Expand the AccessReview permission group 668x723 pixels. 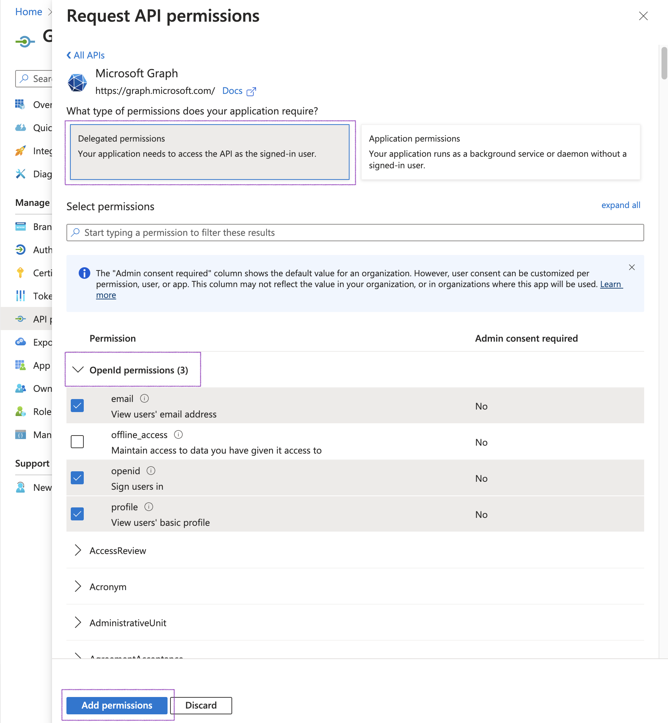(78, 551)
